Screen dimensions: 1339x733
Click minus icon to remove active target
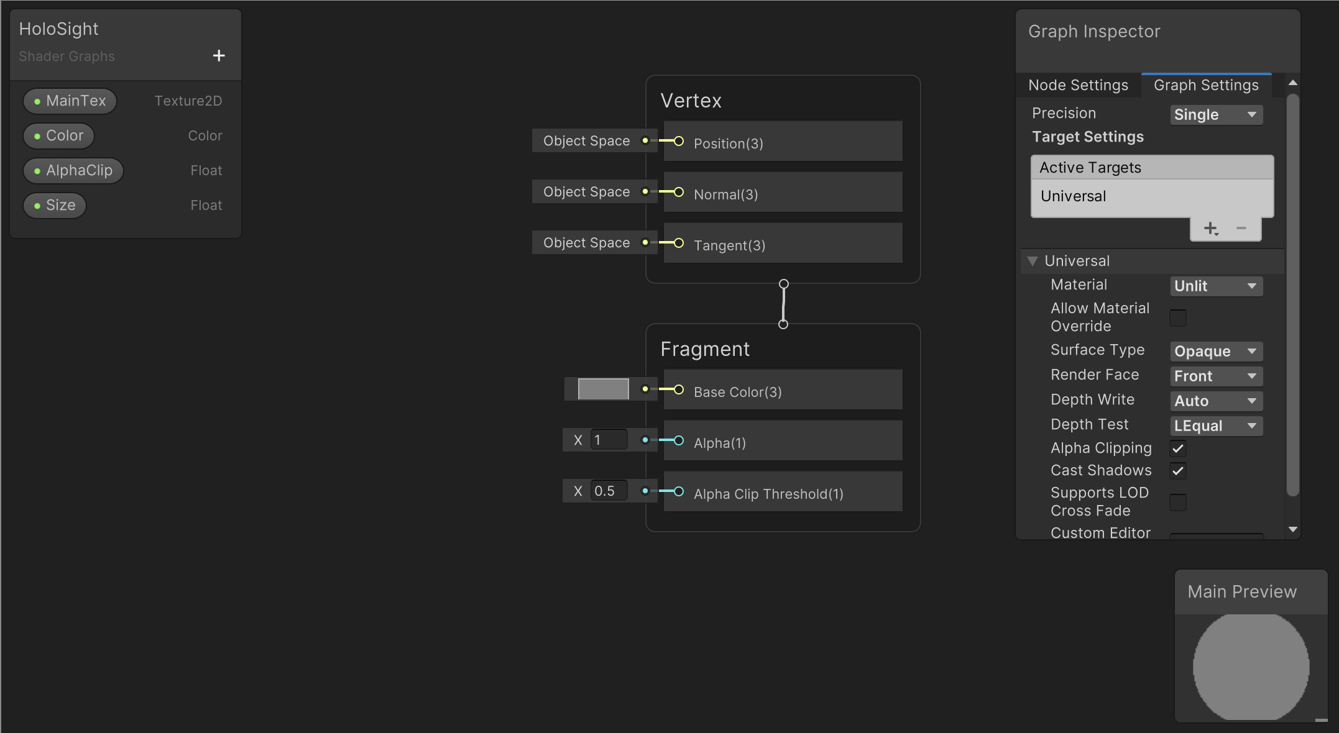coord(1241,229)
